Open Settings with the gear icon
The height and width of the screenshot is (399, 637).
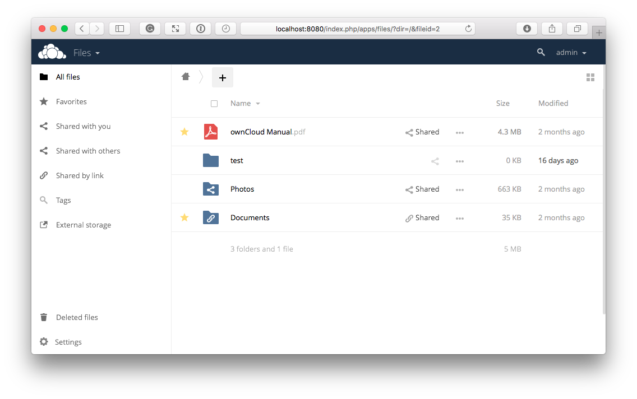coord(43,342)
